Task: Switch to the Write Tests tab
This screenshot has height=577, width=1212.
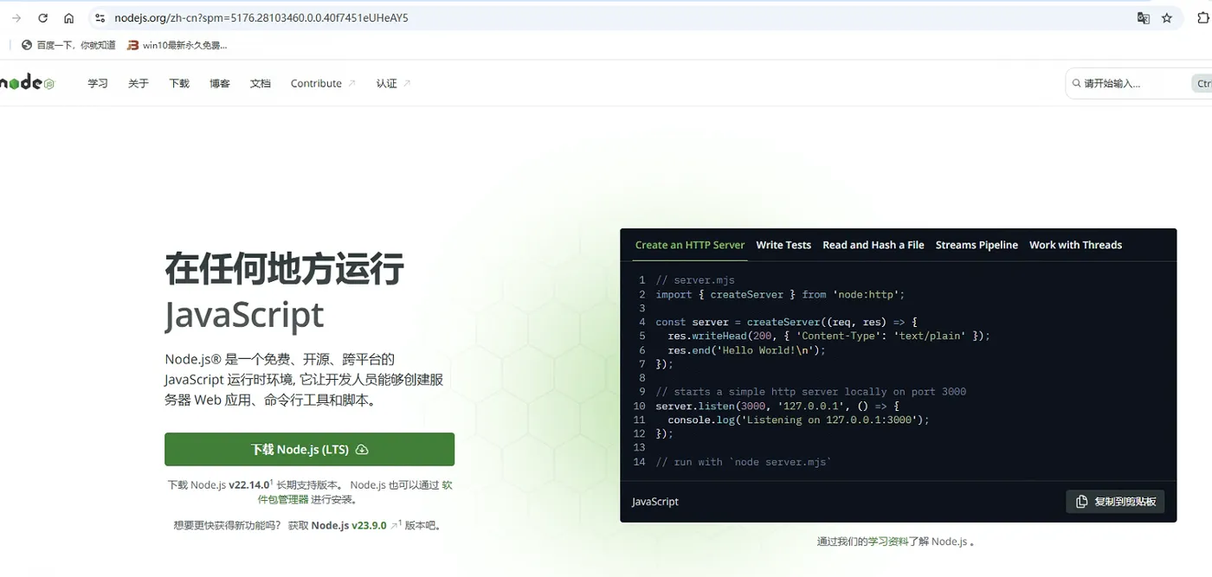Action: coord(783,245)
